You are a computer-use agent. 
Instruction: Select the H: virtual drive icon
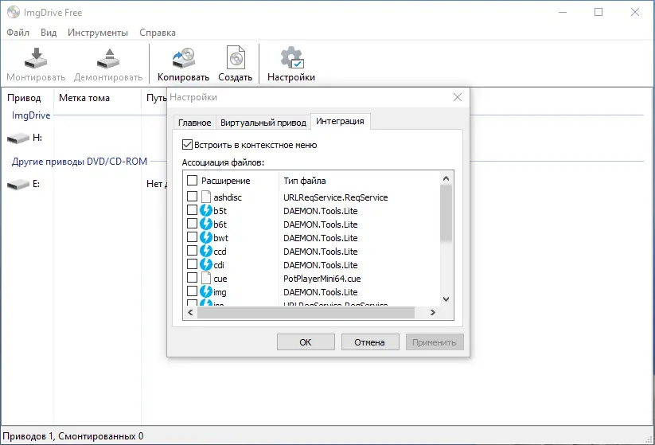(x=18, y=138)
